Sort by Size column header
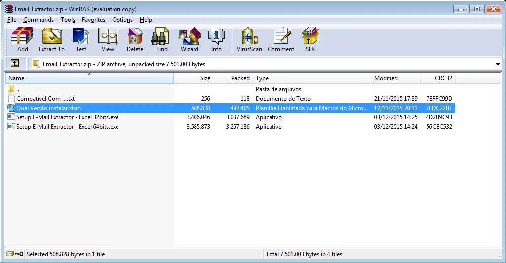 (194, 78)
